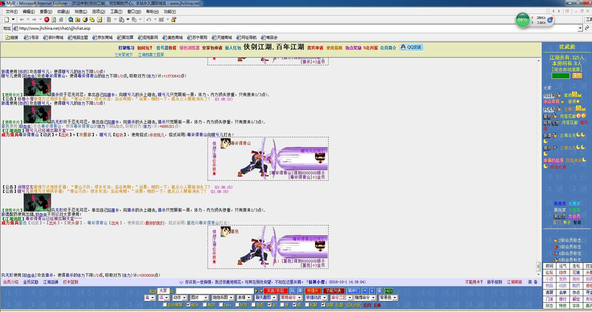Go back using the left arrow icon

pos(22,20)
